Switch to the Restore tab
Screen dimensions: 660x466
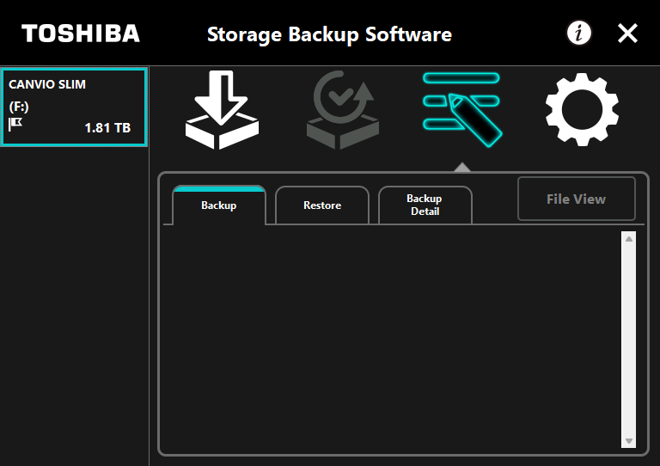322,205
